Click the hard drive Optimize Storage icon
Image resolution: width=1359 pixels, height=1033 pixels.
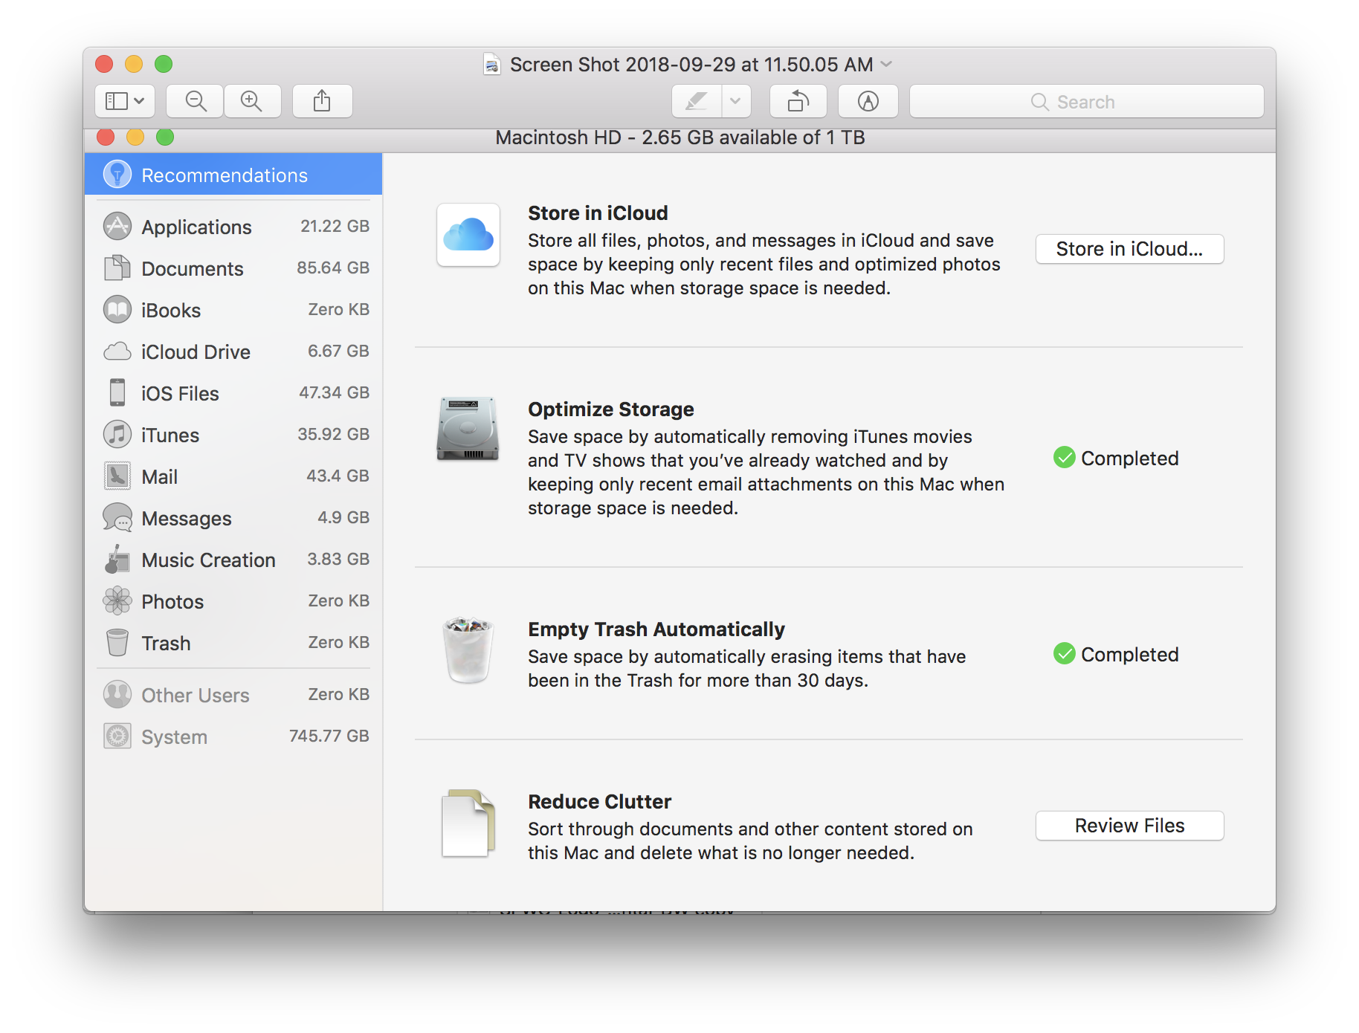click(x=468, y=429)
